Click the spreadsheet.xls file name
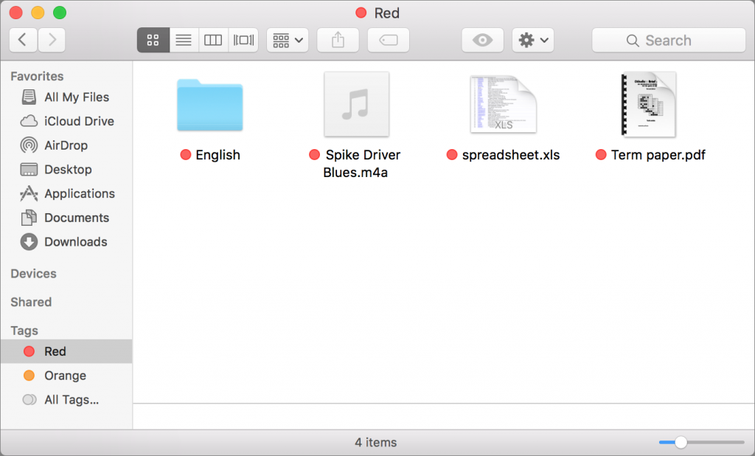The height and width of the screenshot is (456, 755). coord(511,155)
